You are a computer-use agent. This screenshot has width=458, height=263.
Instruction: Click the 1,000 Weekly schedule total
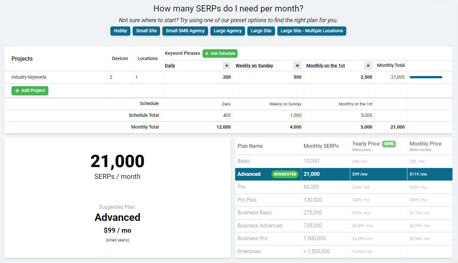click(x=296, y=116)
